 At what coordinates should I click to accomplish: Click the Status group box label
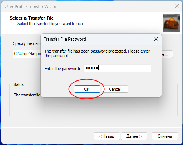click(x=18, y=84)
